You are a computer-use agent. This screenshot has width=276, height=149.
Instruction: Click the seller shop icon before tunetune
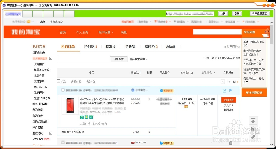pyautogui.click(x=133, y=142)
